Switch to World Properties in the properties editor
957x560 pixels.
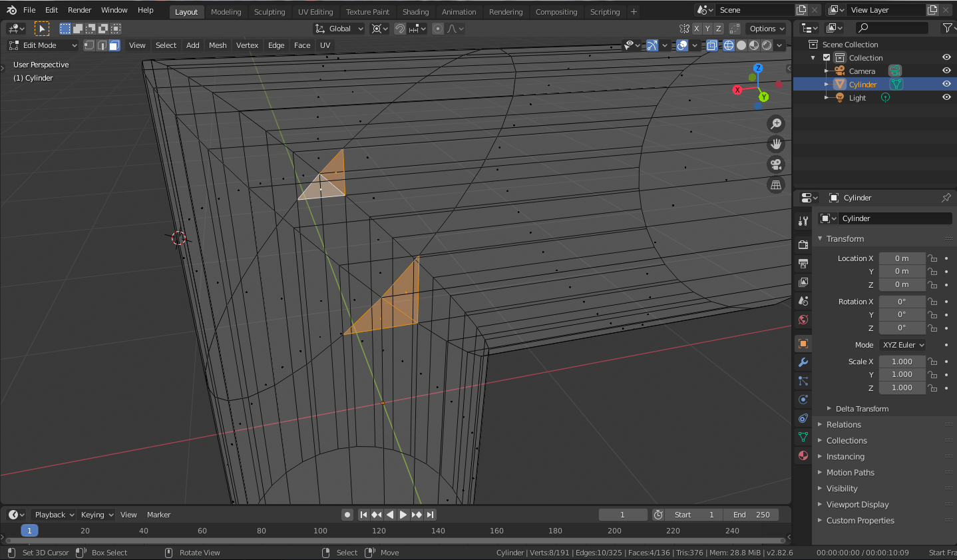coord(803,320)
